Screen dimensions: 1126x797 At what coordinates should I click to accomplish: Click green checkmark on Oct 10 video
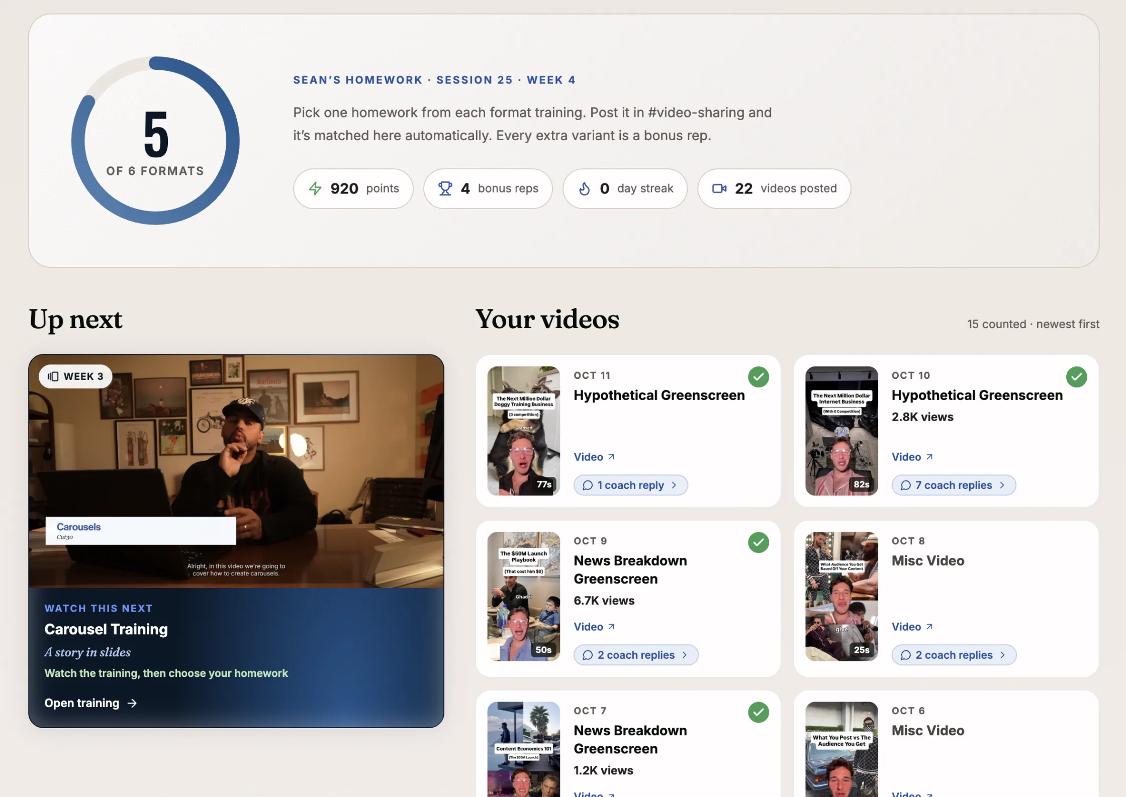tap(1076, 377)
